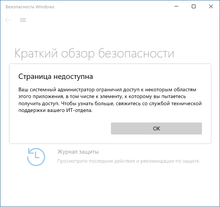
Task: Close the Безопасность Windows window
Action: pos(211,6)
